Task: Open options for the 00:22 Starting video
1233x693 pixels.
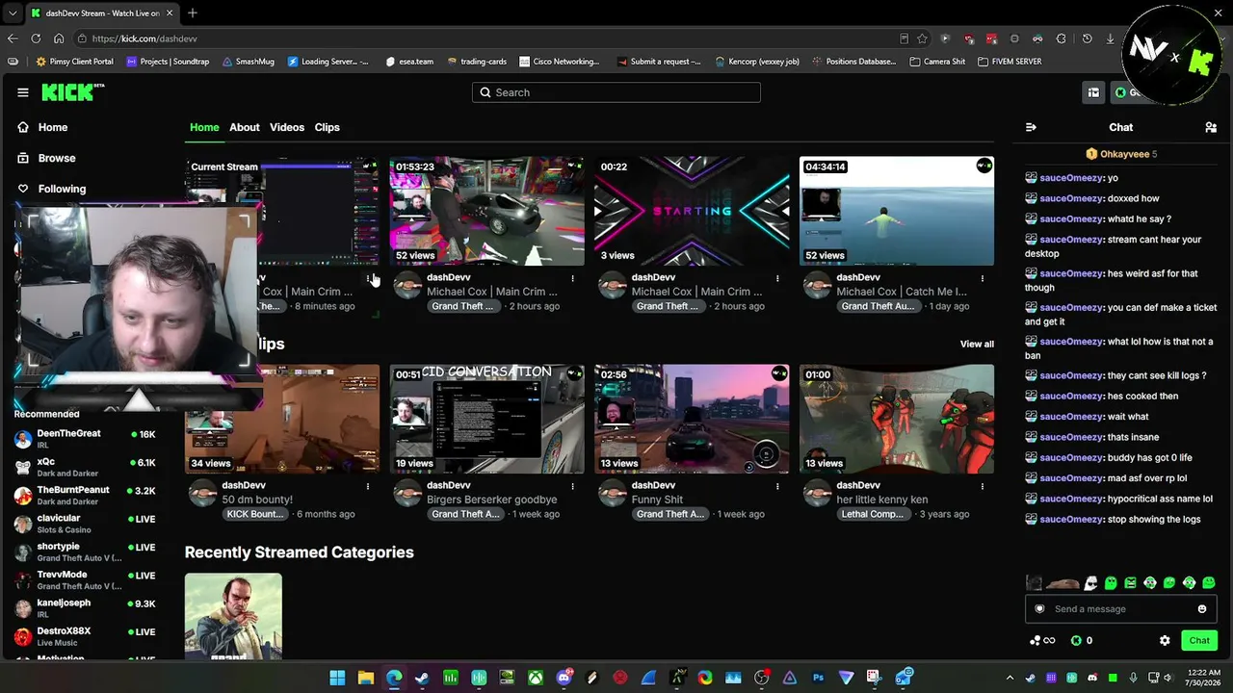Action: pyautogui.click(x=777, y=278)
